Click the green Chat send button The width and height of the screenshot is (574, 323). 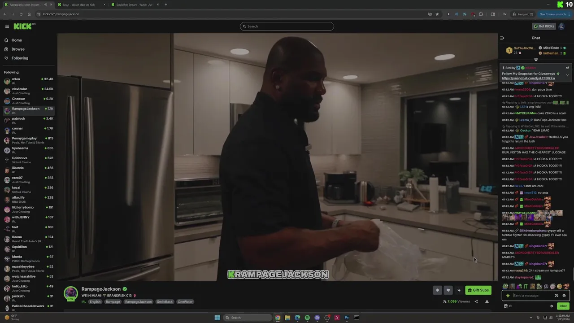click(563, 306)
